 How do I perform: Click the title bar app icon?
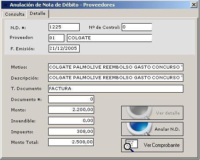pyautogui.click(x=6, y=5)
